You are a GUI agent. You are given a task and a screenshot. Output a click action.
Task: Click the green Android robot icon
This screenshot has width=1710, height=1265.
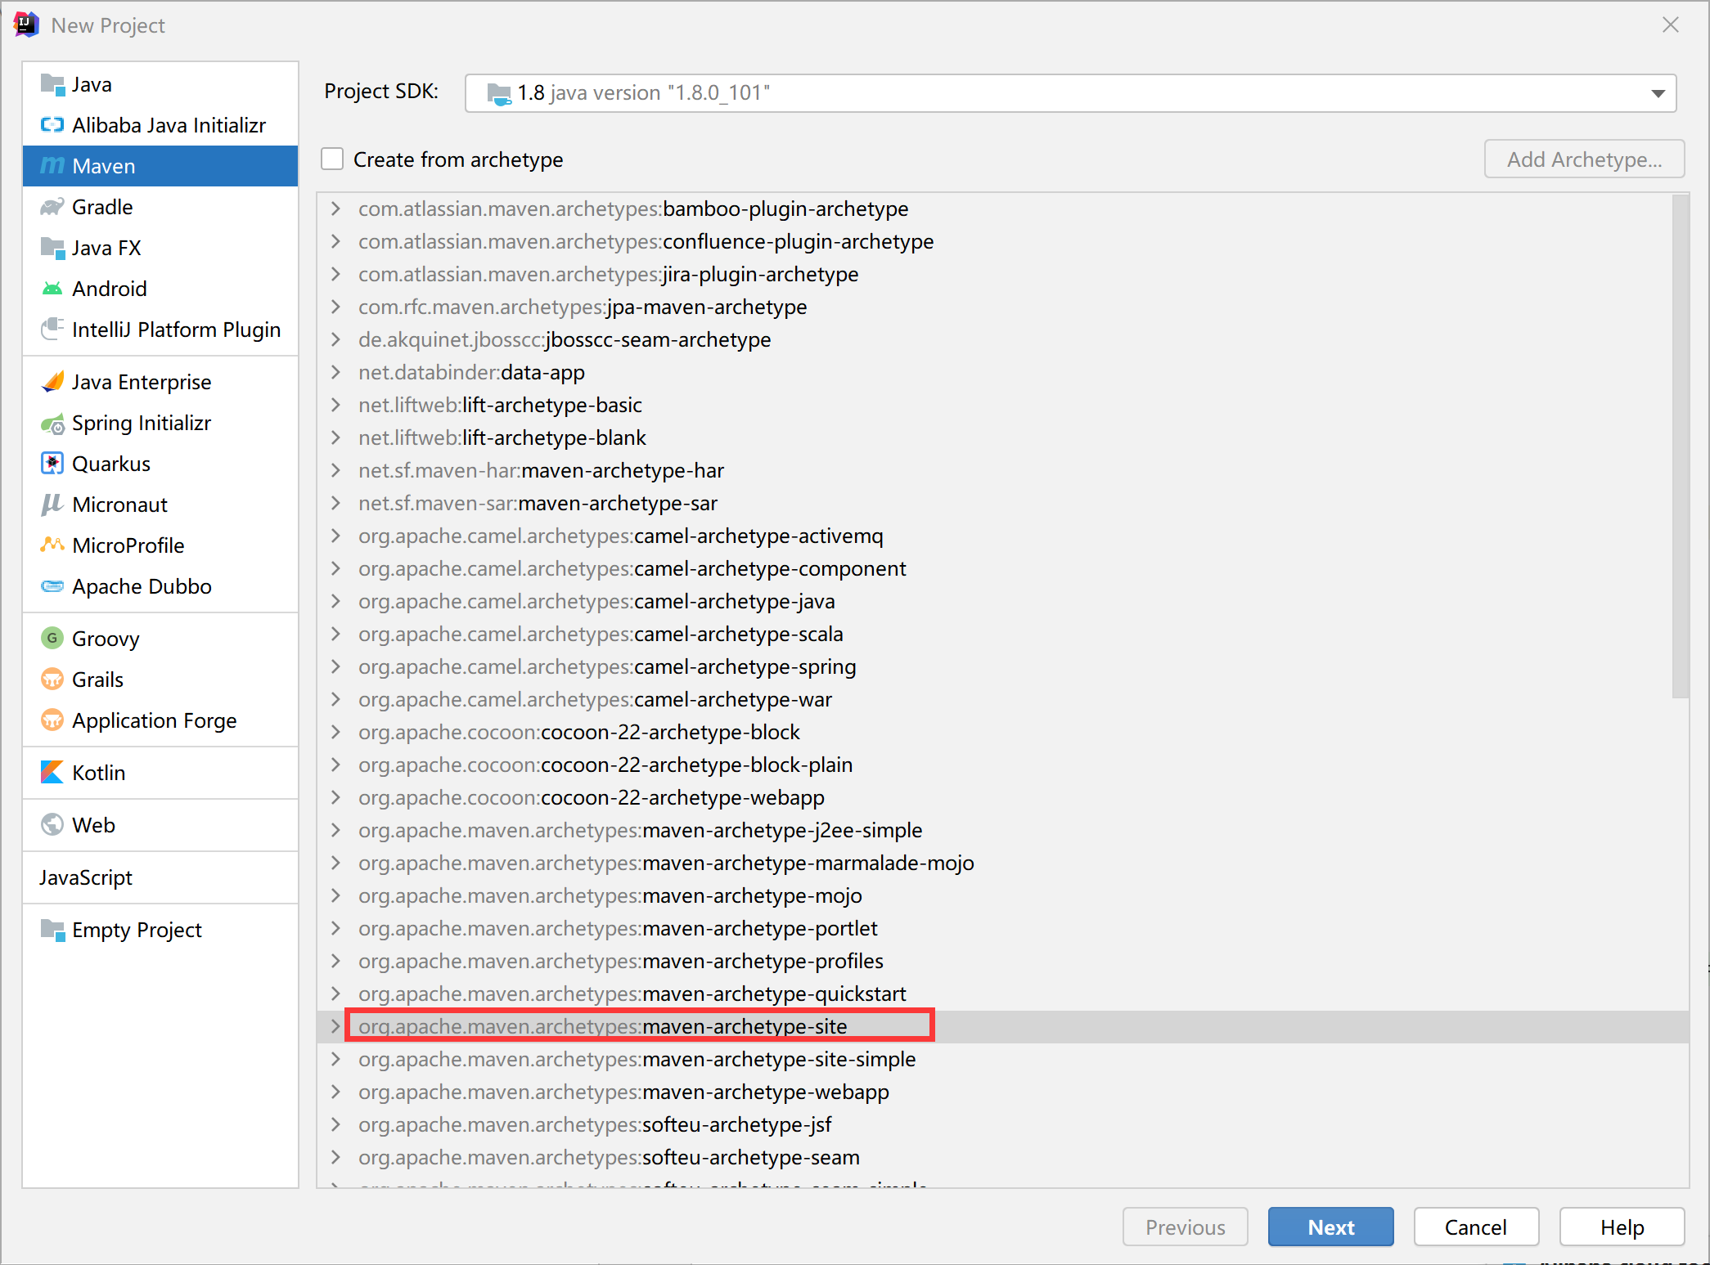52,289
